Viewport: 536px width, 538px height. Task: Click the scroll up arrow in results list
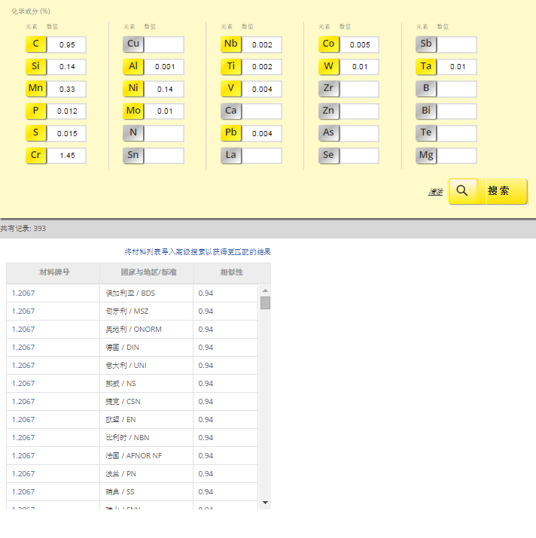click(x=265, y=290)
